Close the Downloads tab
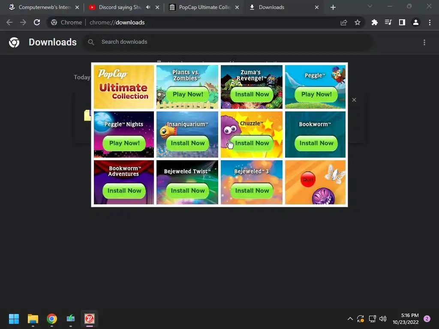This screenshot has height=329, width=439. 317,7
